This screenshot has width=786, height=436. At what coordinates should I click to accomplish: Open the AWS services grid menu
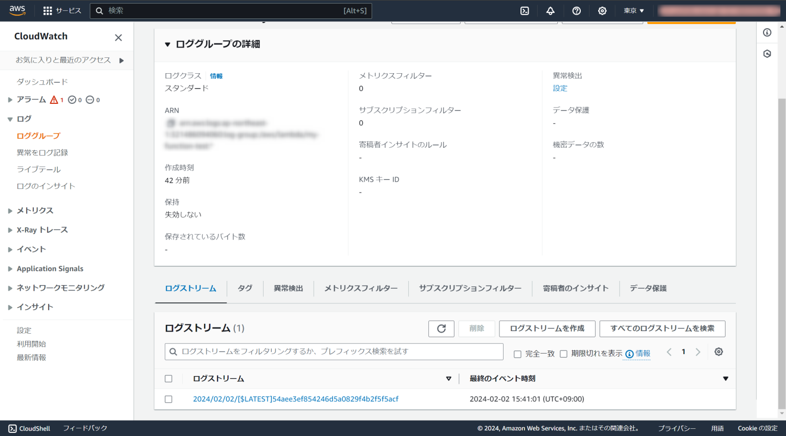point(48,10)
